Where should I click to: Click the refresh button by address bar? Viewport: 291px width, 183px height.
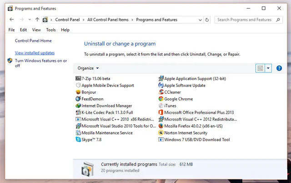(207, 20)
